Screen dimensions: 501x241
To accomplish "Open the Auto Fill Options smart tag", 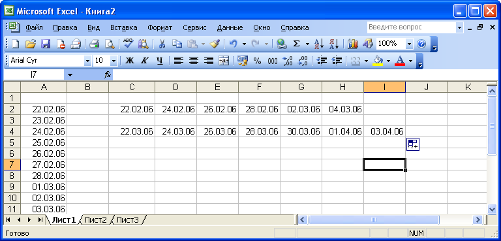I will [x=413, y=144].
